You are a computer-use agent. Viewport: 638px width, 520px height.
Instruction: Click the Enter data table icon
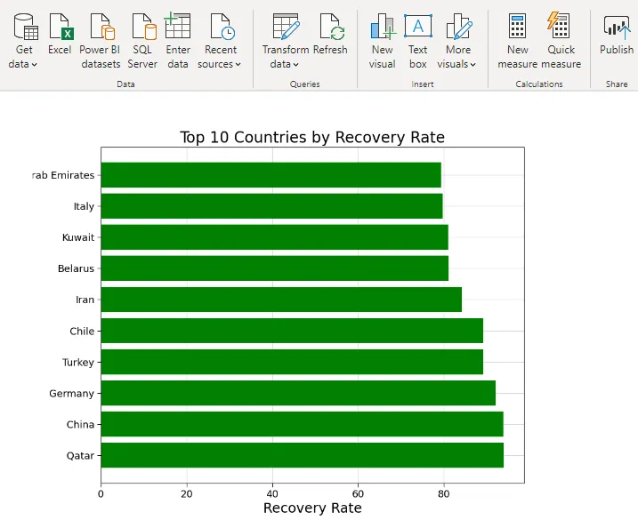[178, 26]
